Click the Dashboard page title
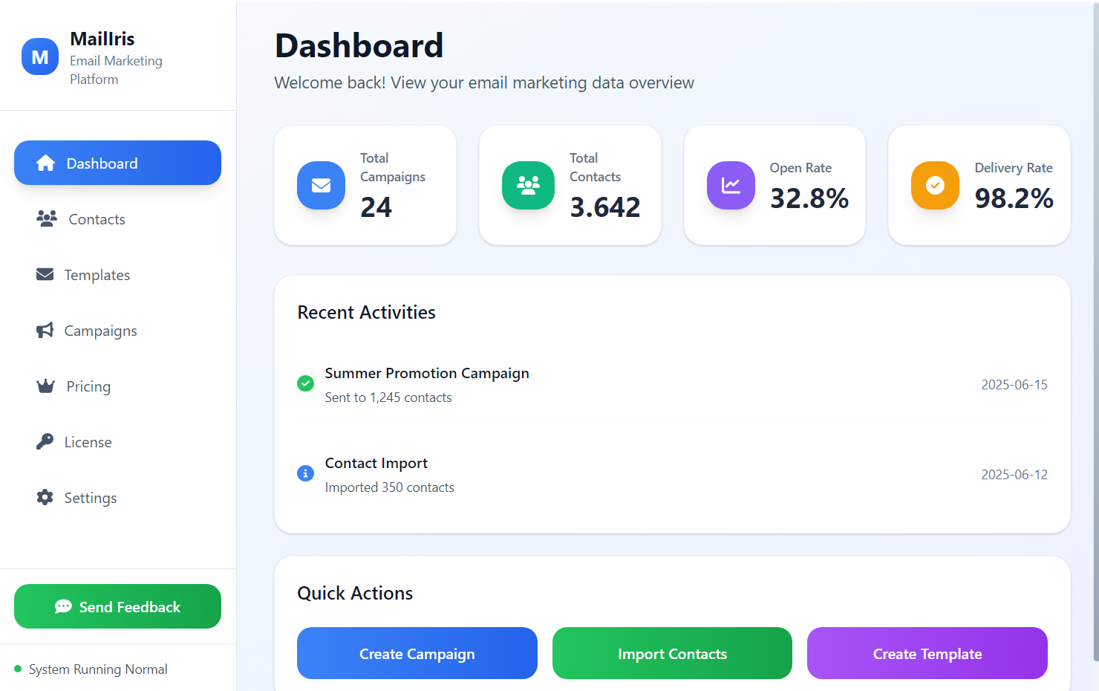 (x=359, y=45)
